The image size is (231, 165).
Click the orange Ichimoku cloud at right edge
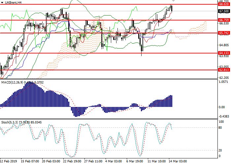205,26
